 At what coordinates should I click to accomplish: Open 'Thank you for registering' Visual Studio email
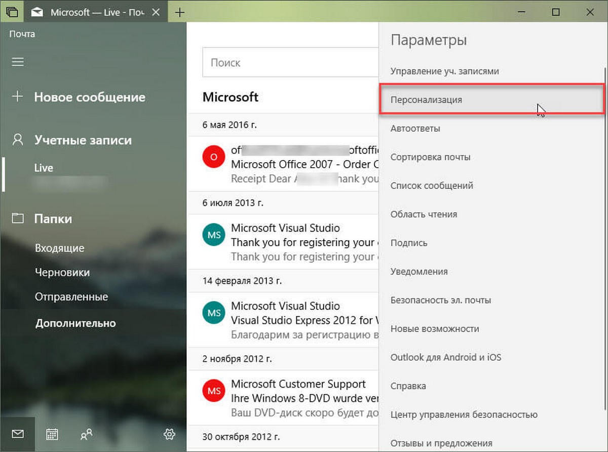click(283, 243)
